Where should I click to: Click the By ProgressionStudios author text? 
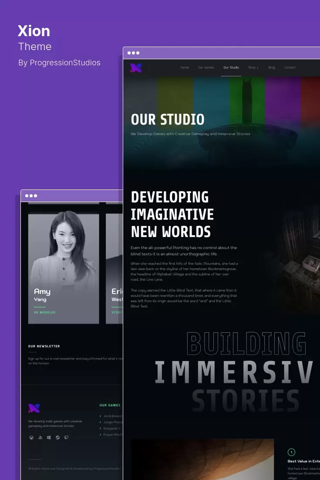tap(59, 62)
